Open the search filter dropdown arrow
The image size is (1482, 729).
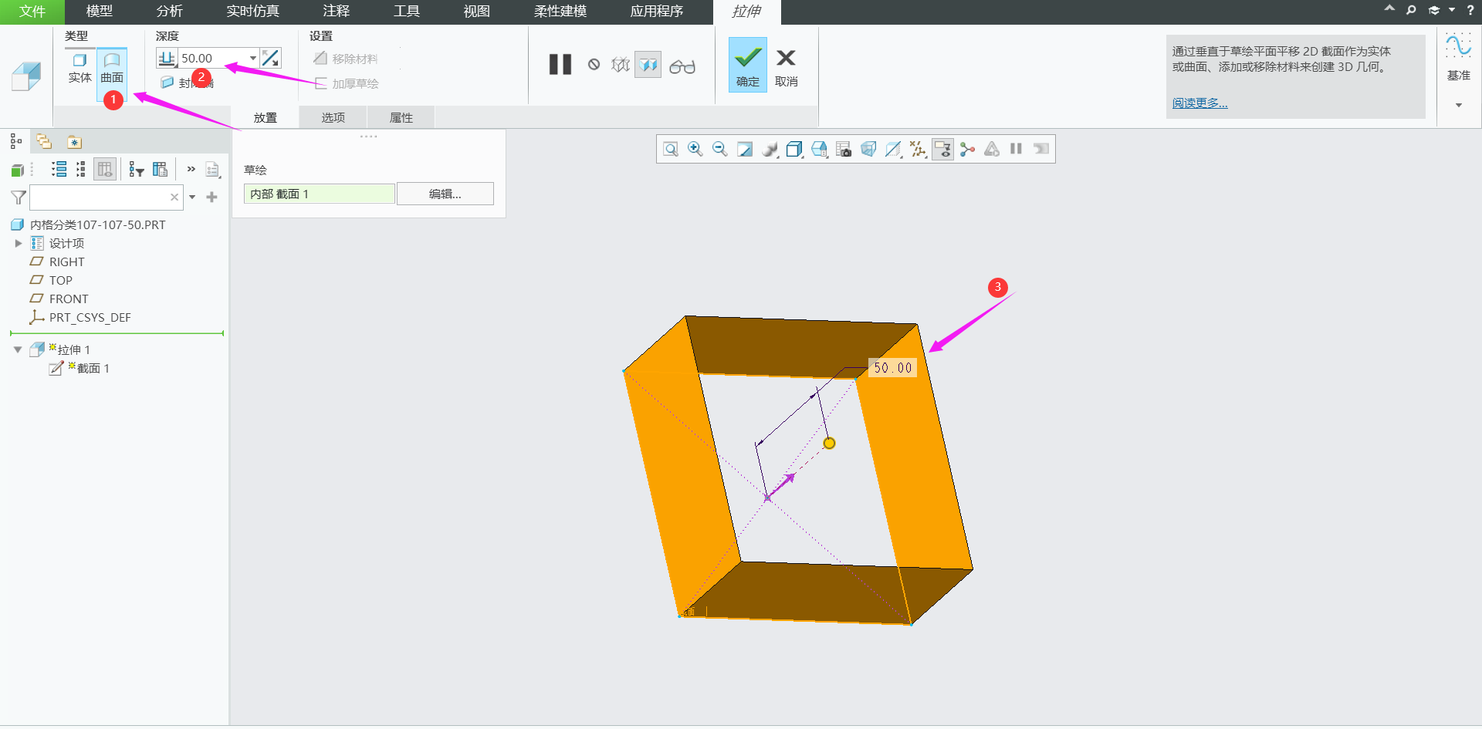[192, 197]
